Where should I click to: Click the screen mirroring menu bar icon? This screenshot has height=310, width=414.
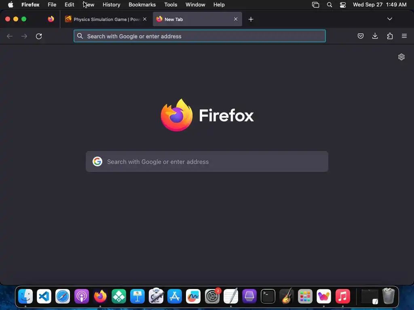[x=315, y=4]
